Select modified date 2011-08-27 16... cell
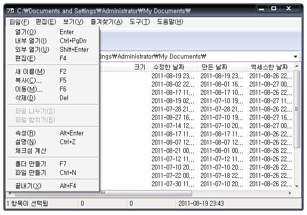 [x=173, y=117]
